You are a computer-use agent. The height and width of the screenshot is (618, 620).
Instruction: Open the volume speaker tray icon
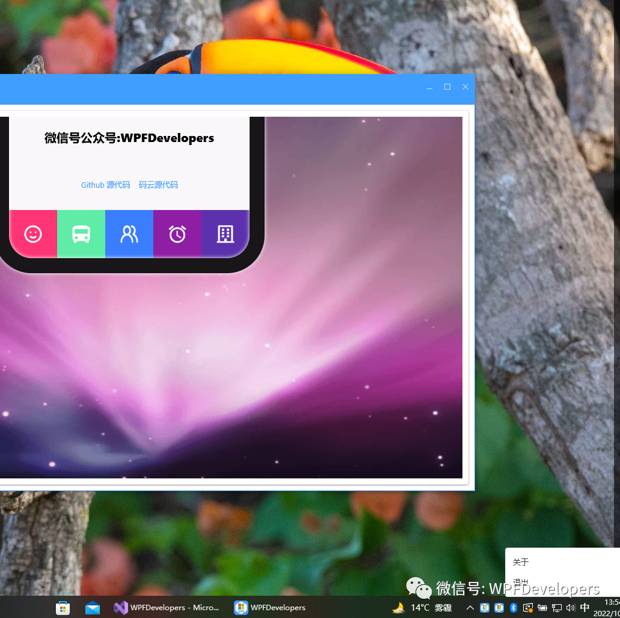click(571, 608)
